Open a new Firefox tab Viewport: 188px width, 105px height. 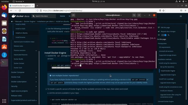coord(37,6)
